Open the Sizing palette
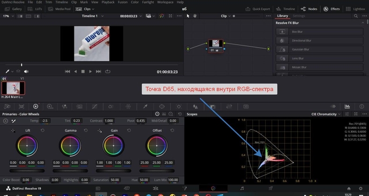Image resolution: width=369 pixels, height=196 pixels. 229,107
